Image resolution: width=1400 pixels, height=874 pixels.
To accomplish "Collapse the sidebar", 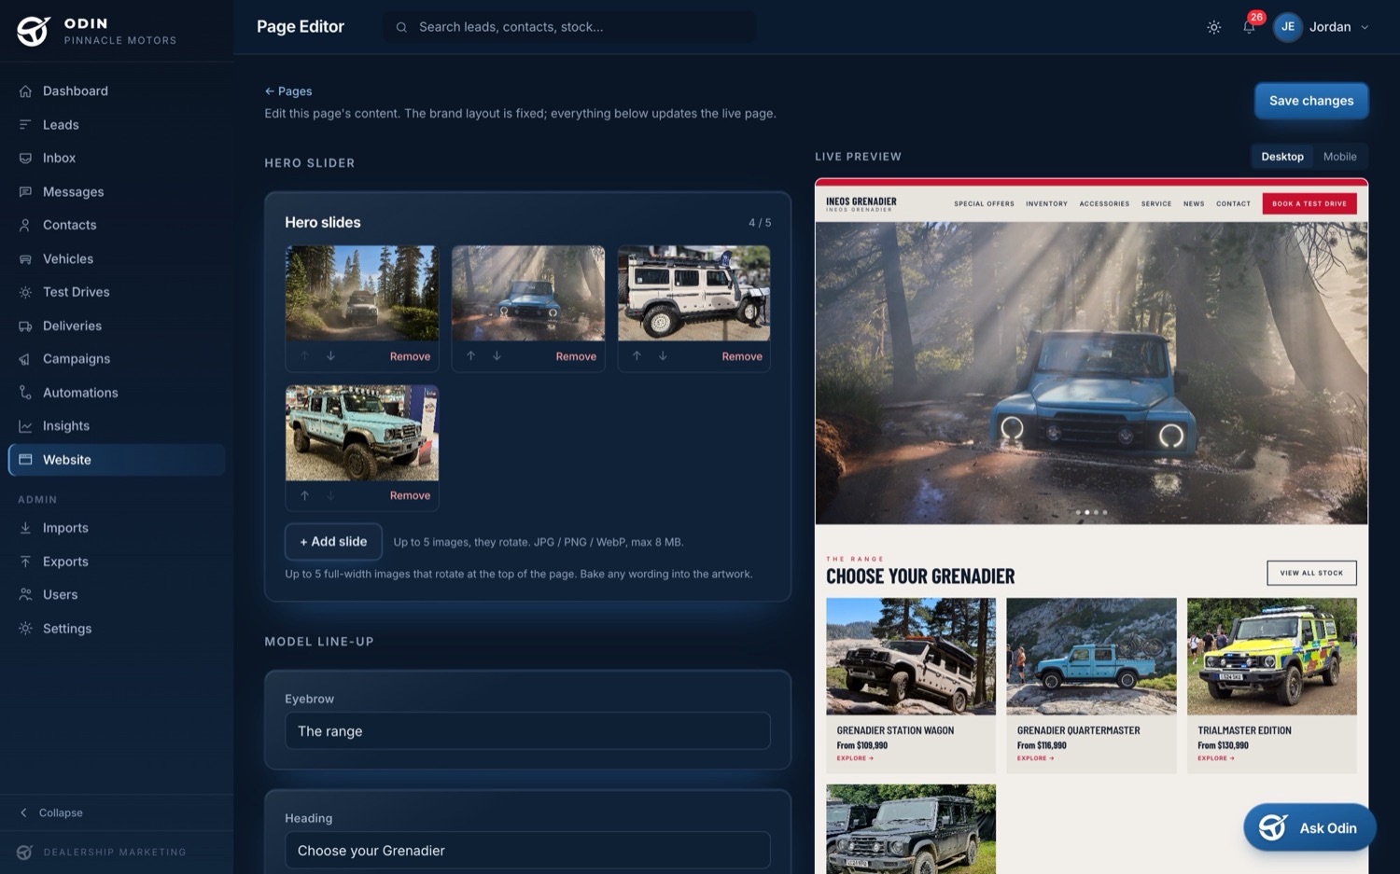I will tap(52, 812).
